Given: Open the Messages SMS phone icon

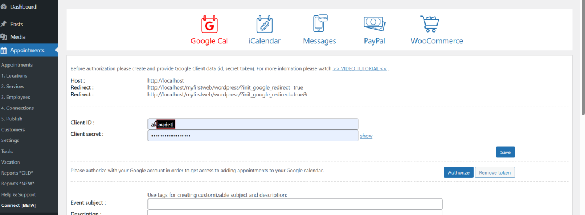Looking at the screenshot, I should (x=320, y=23).
